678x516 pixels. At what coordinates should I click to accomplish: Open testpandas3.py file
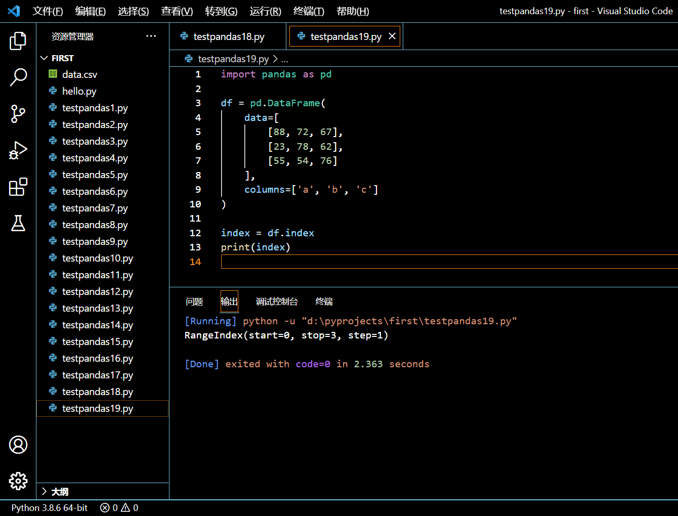click(x=103, y=141)
